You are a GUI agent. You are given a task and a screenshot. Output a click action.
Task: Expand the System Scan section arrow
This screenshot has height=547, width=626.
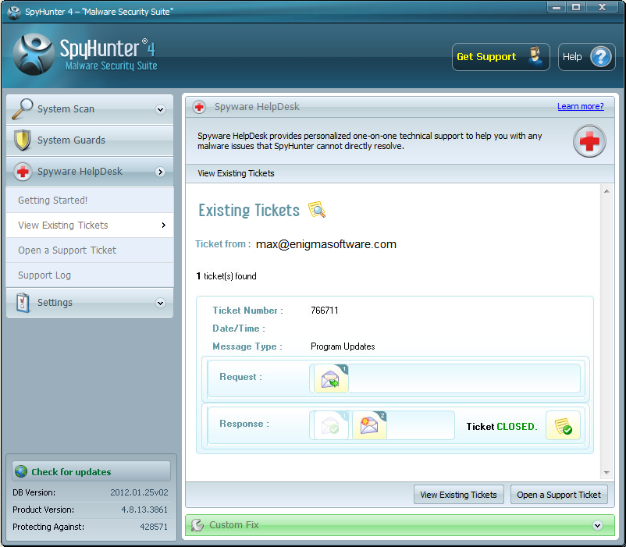pos(160,110)
